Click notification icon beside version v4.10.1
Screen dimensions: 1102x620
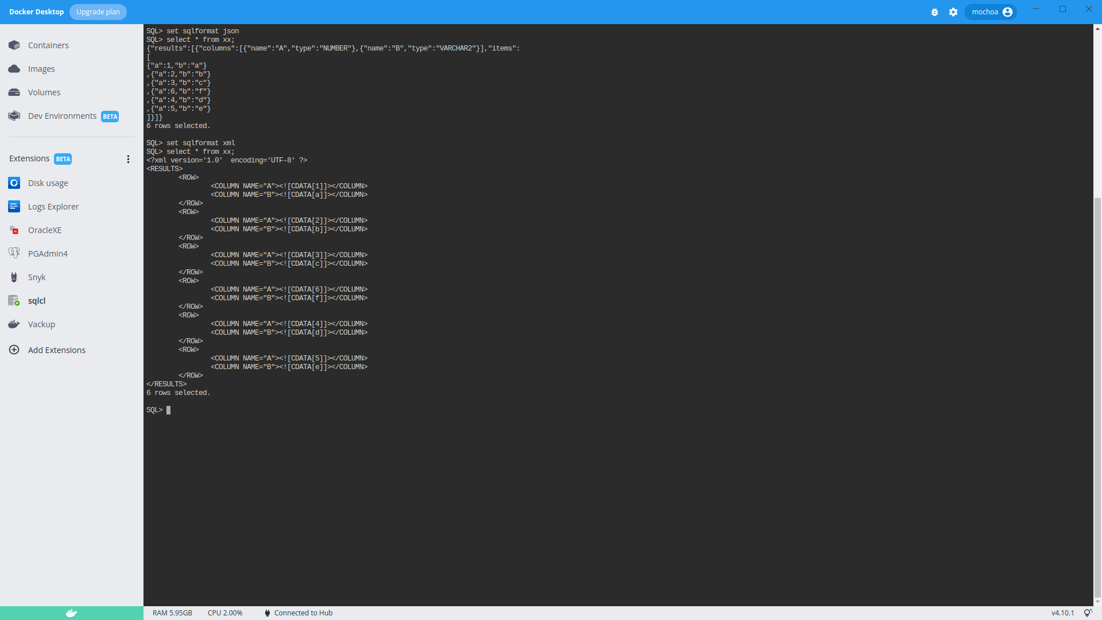[1087, 613]
